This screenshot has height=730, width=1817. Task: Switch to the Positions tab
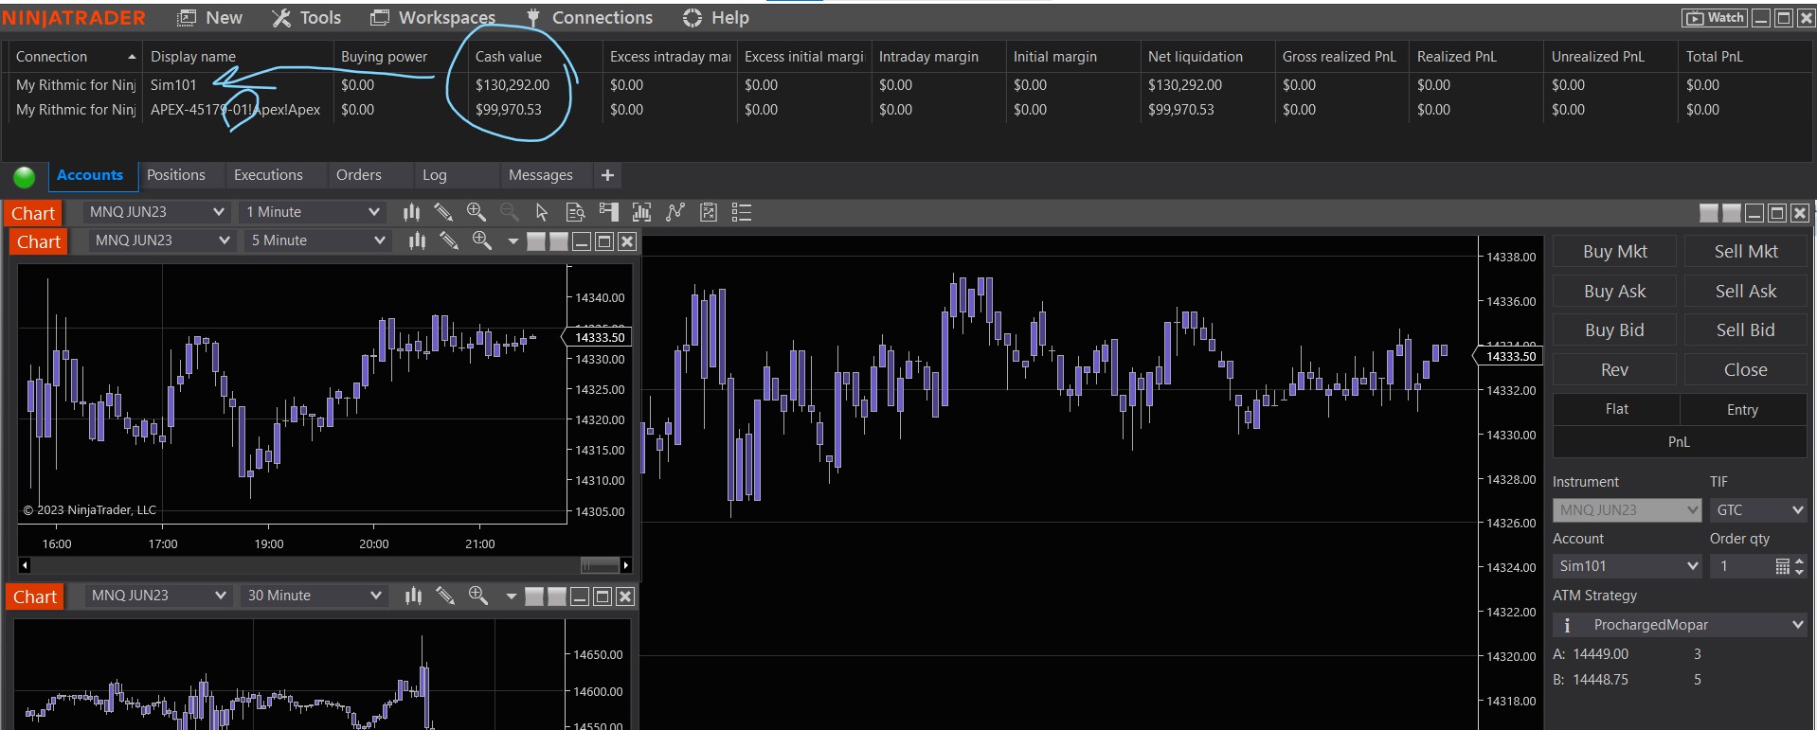click(175, 175)
